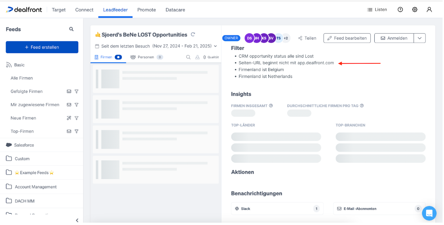
Task: Open the Top-Firmen feed
Action: (x=22, y=131)
